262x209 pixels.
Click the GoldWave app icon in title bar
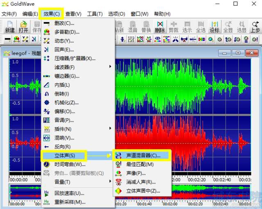click(5, 4)
